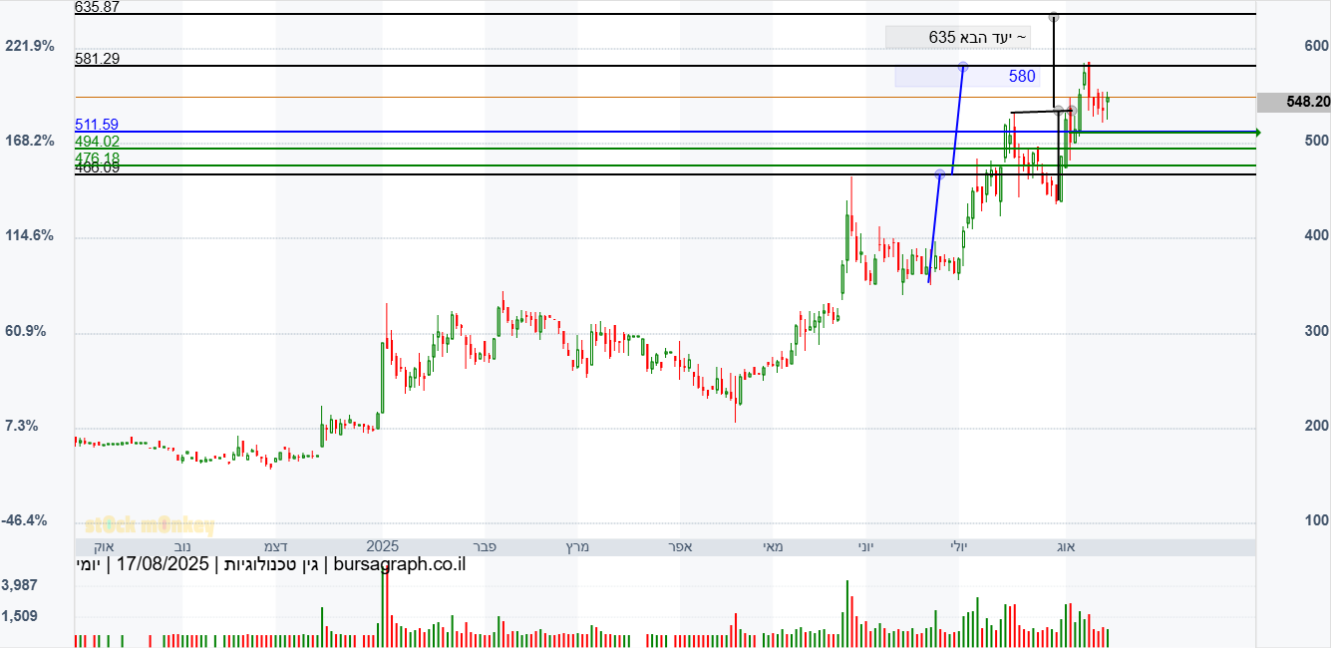Image resolution: width=1331 pixels, height=648 pixels.
Task: Click the blue 580 target label
Action: (x=1021, y=77)
